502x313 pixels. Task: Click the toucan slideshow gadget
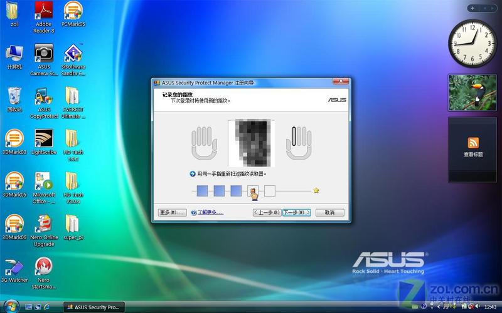coord(473,93)
